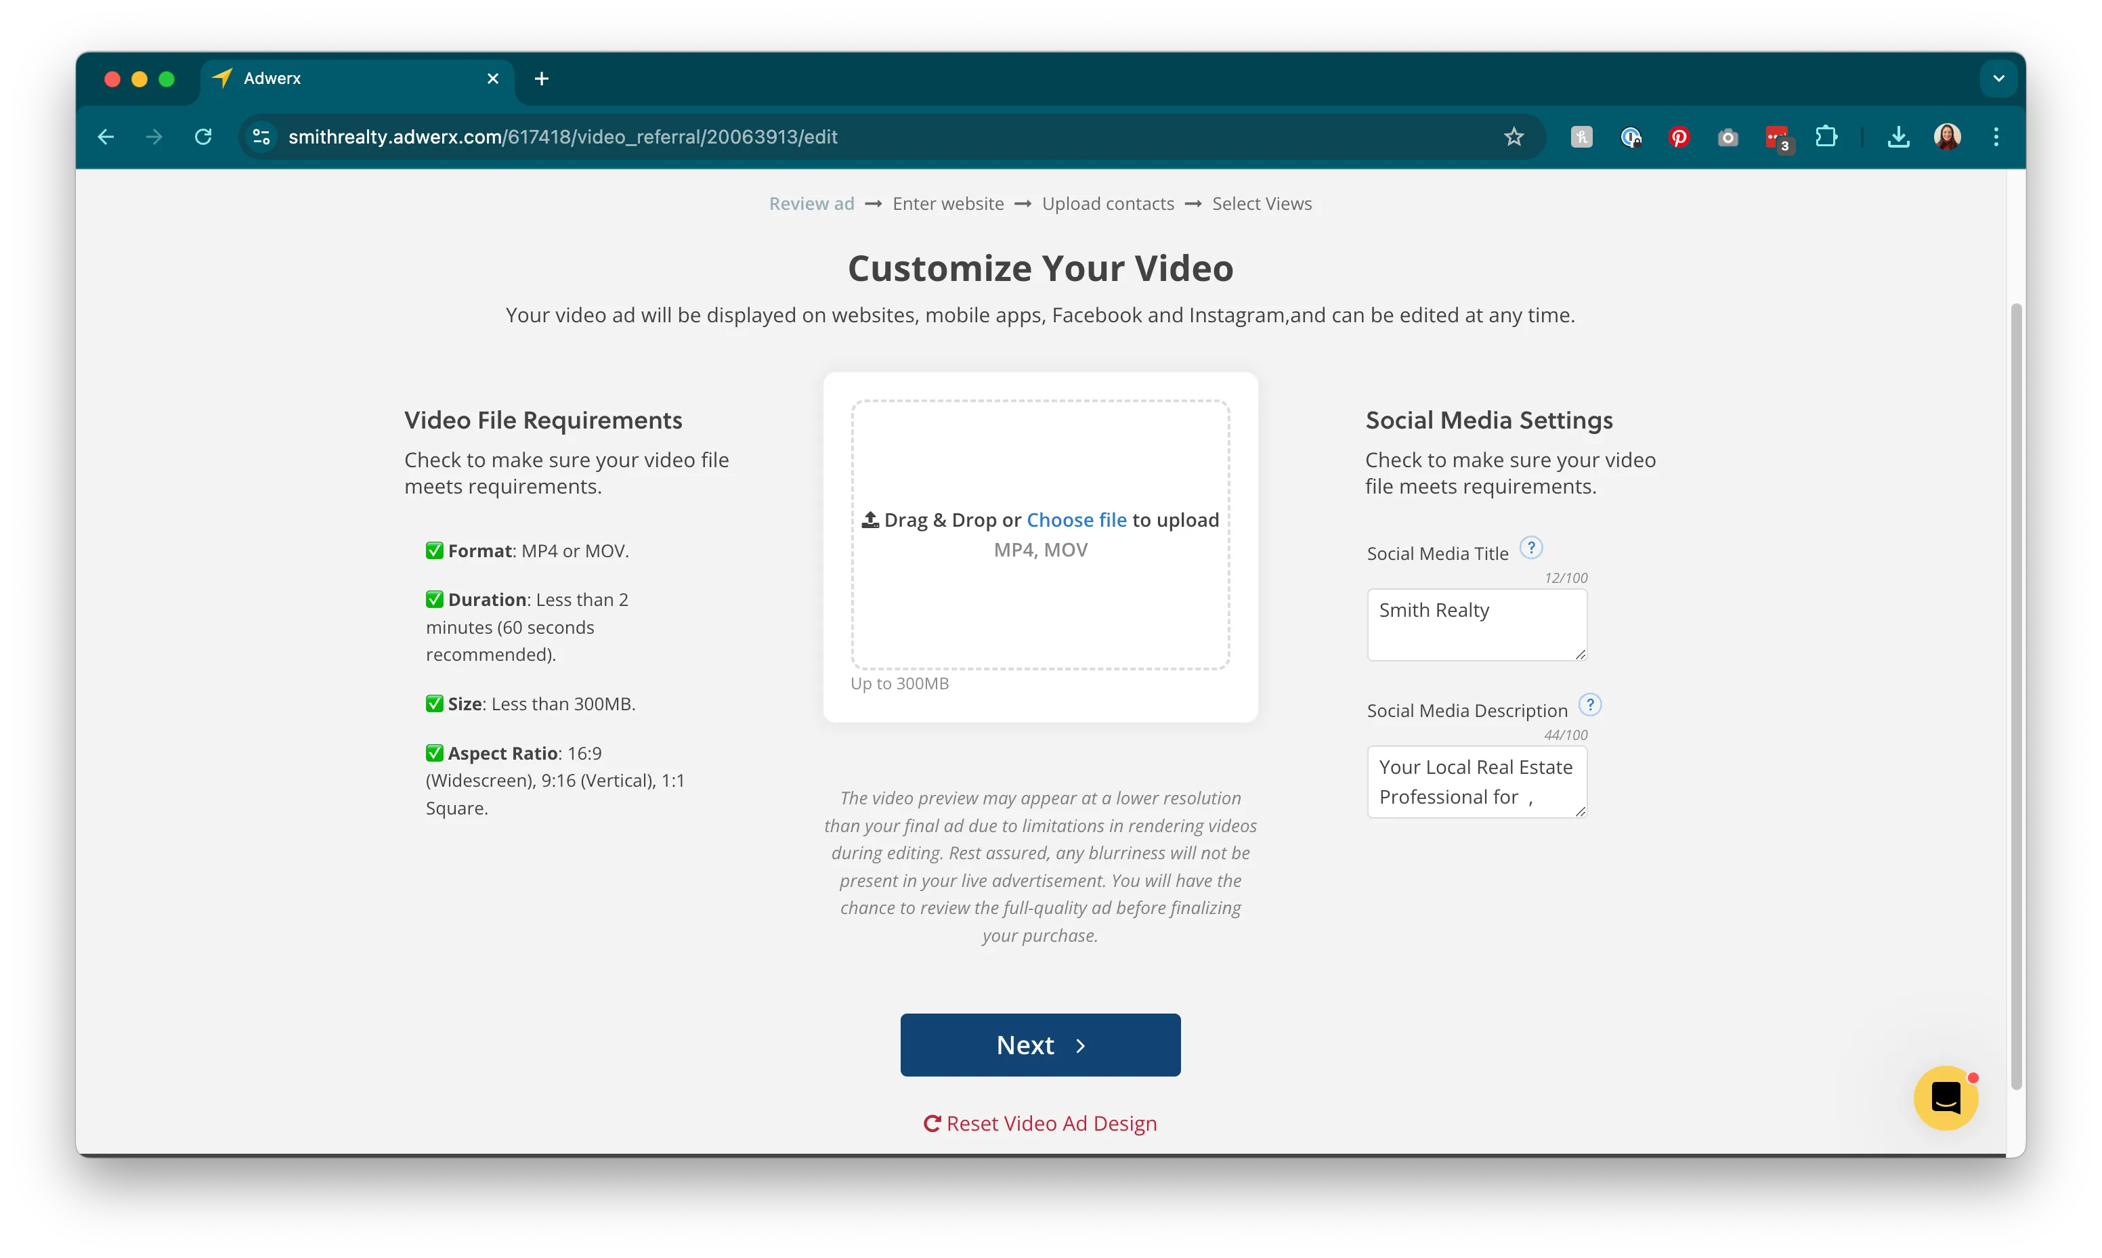Click the upload icon in the drop zone
Viewport: 2102px width, 1258px height.
coord(870,519)
